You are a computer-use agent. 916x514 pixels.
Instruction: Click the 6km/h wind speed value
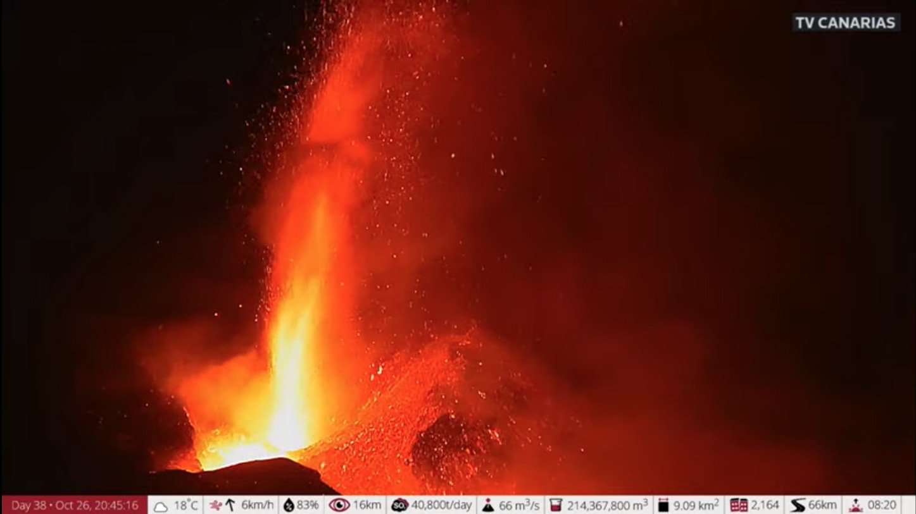(257, 505)
